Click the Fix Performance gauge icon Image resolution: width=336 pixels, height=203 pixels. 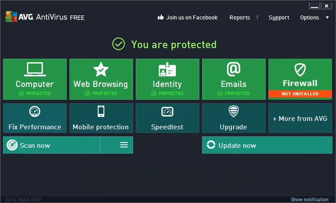[35, 112]
